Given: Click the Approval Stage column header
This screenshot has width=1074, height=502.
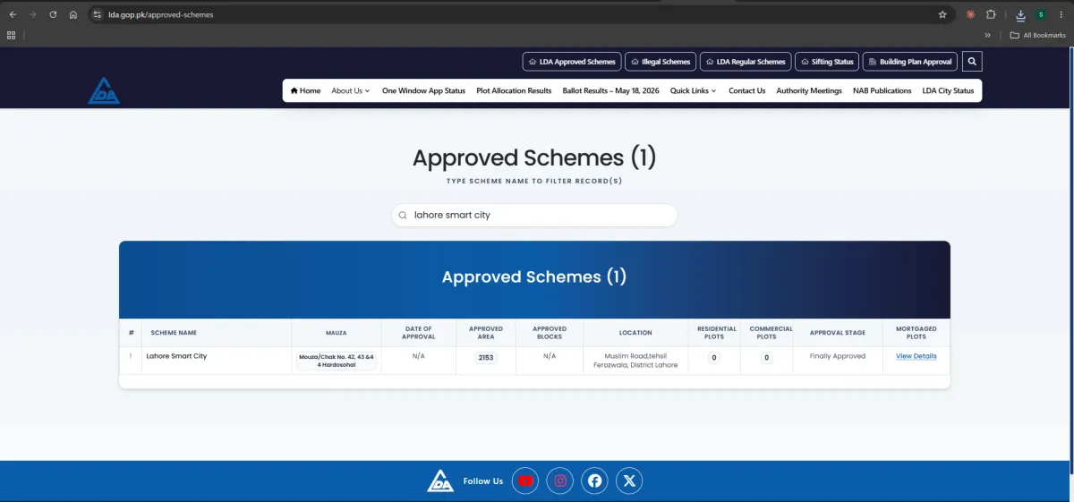Looking at the screenshot, I should 838,333.
